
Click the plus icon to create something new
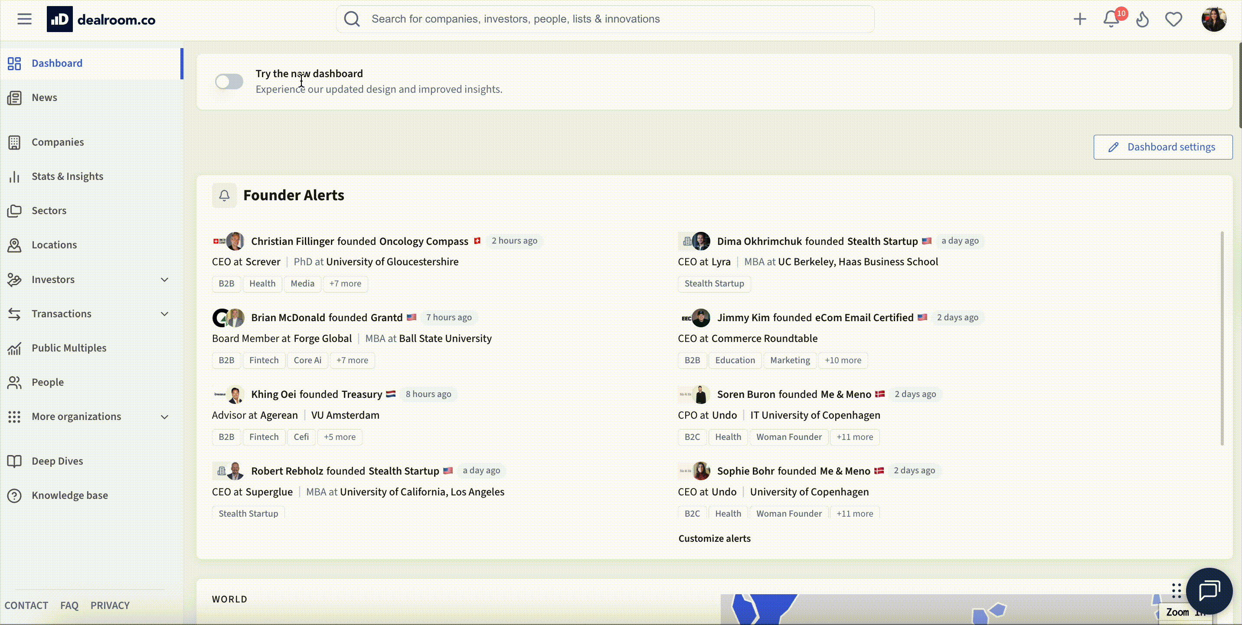tap(1080, 19)
